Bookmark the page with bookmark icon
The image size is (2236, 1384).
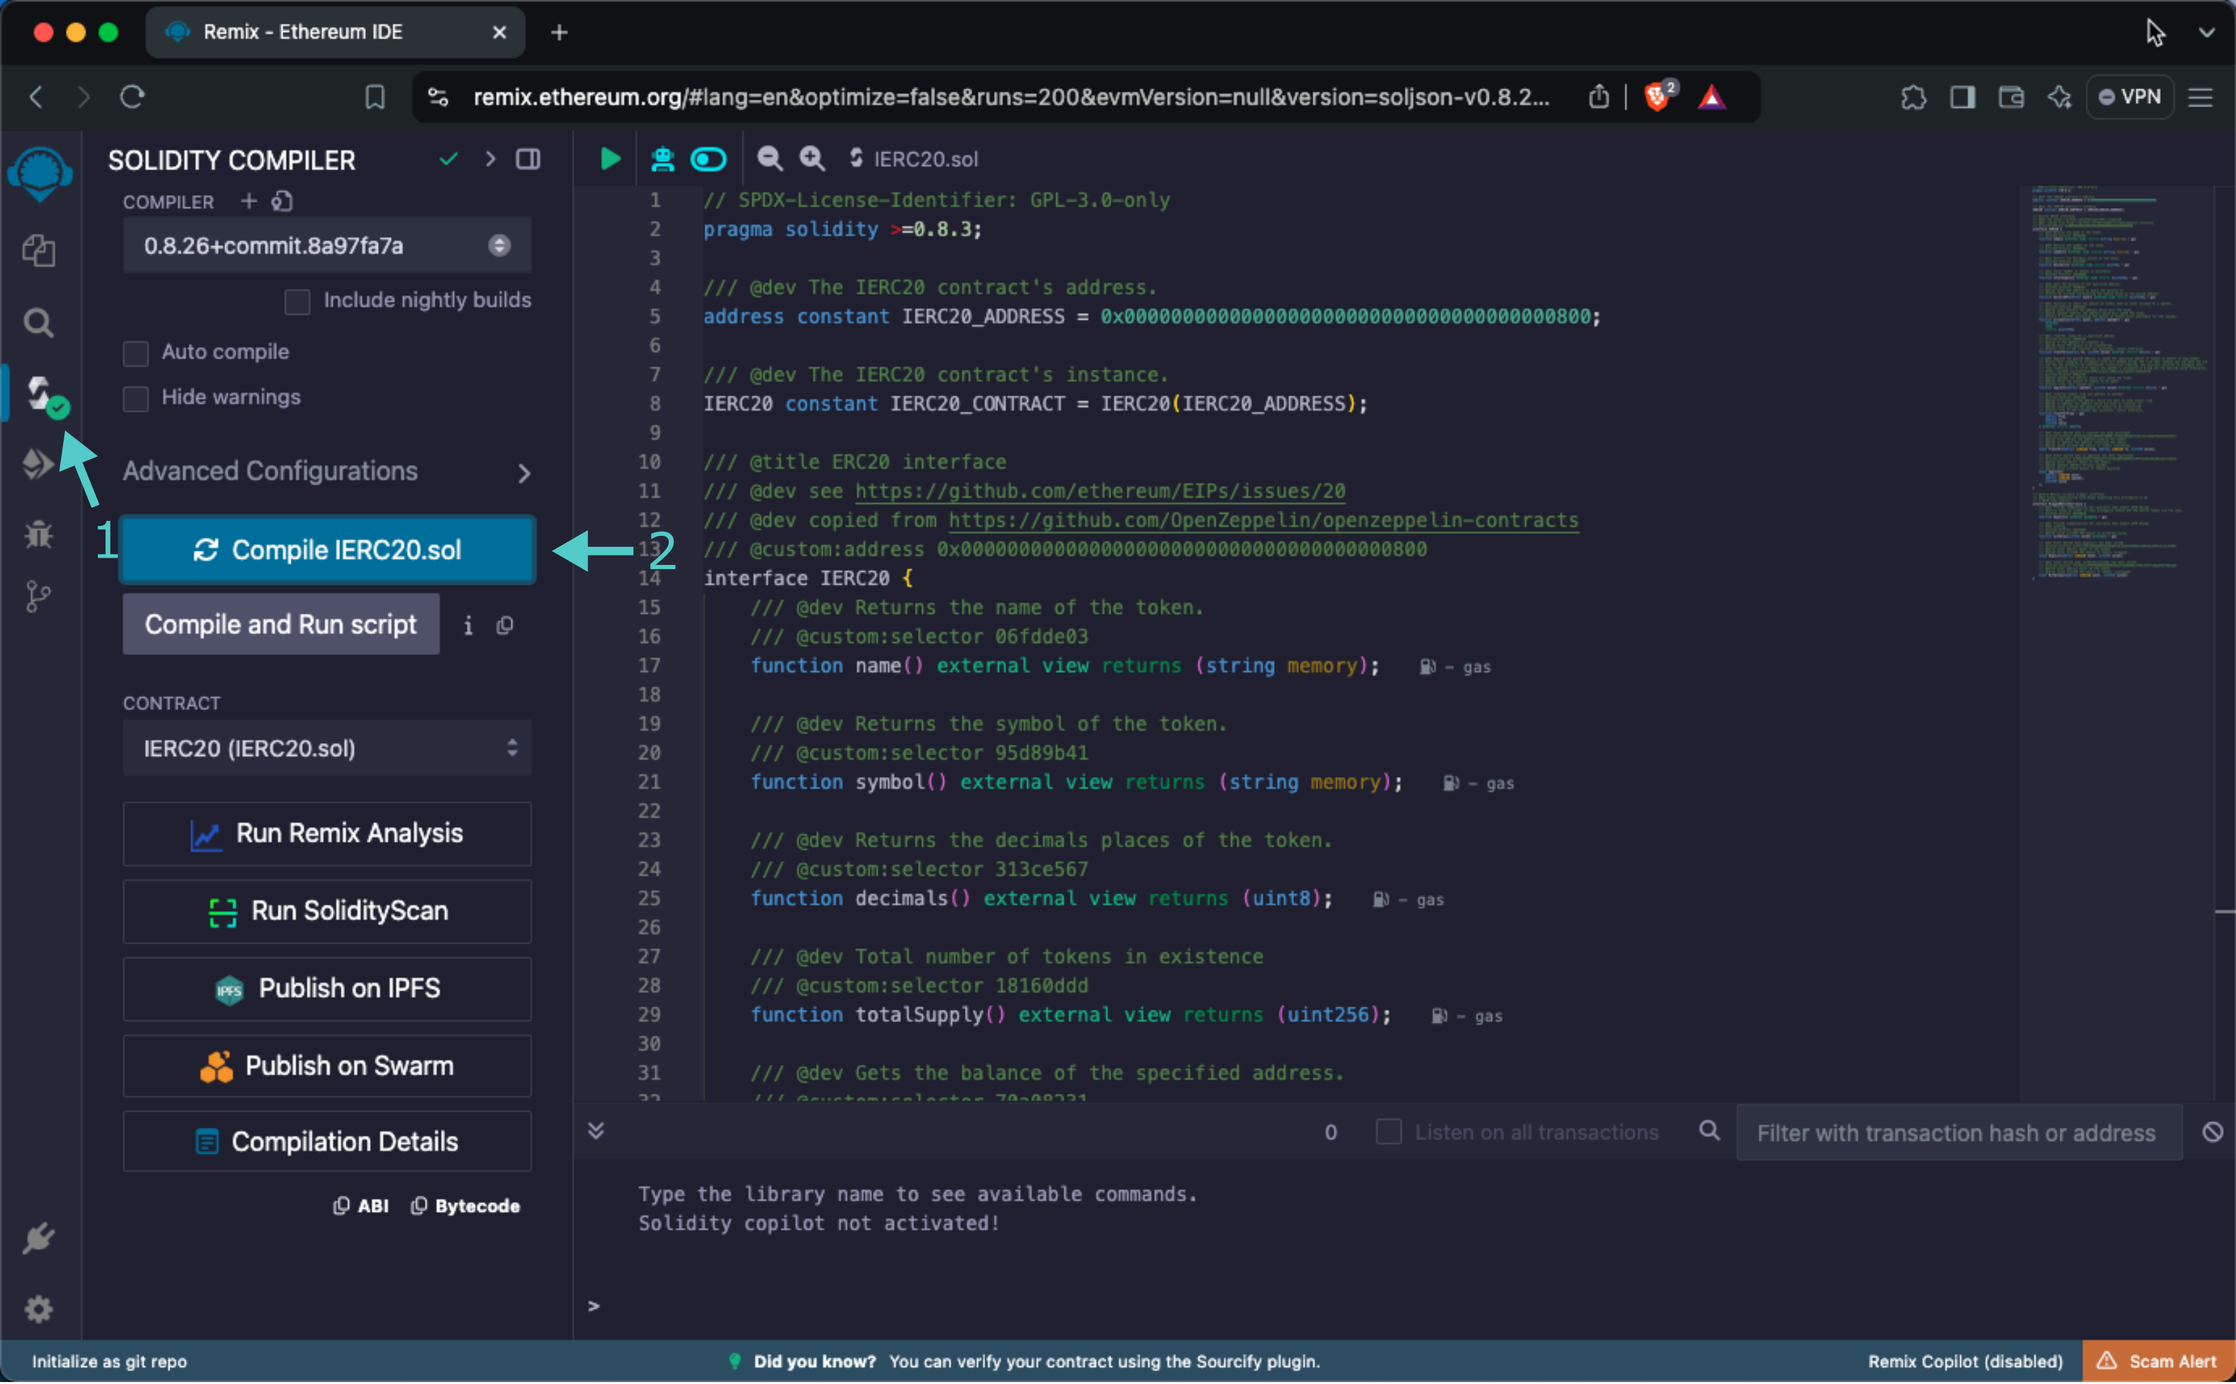click(373, 97)
